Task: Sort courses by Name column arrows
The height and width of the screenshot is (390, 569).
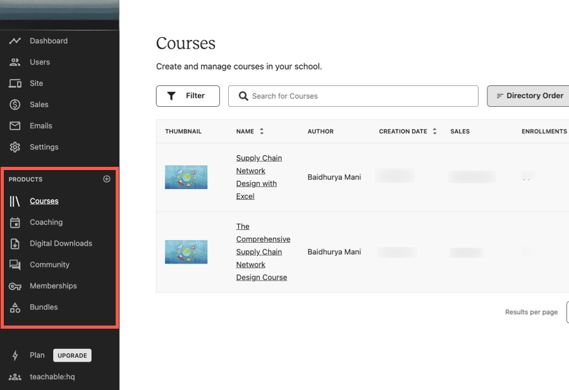Action: 262,131
